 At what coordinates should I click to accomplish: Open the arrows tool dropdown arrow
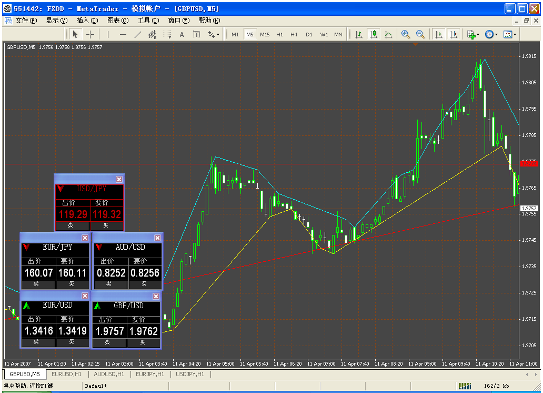coord(218,35)
